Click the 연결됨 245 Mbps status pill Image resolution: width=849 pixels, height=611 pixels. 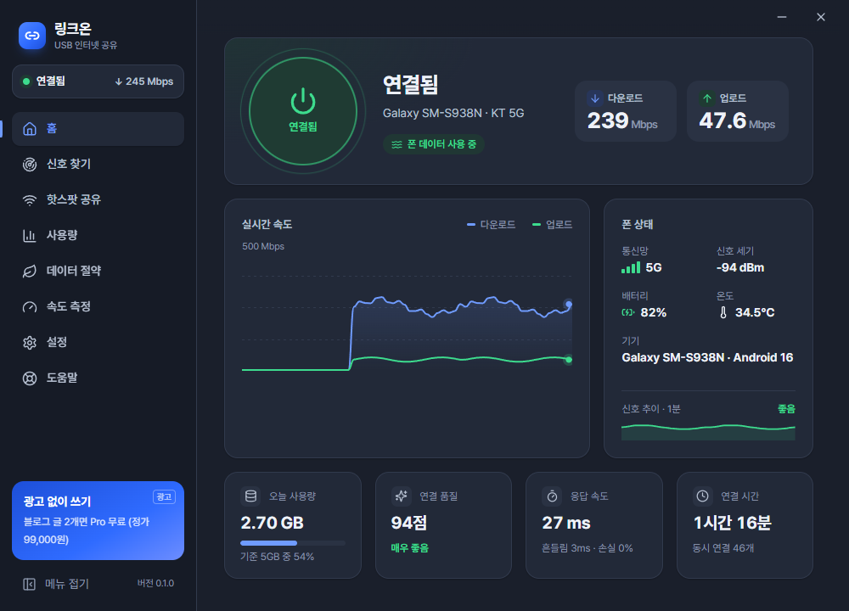(x=98, y=81)
